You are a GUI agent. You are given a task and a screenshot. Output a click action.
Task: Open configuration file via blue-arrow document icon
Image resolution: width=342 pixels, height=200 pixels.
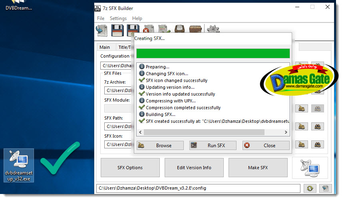coord(101,30)
